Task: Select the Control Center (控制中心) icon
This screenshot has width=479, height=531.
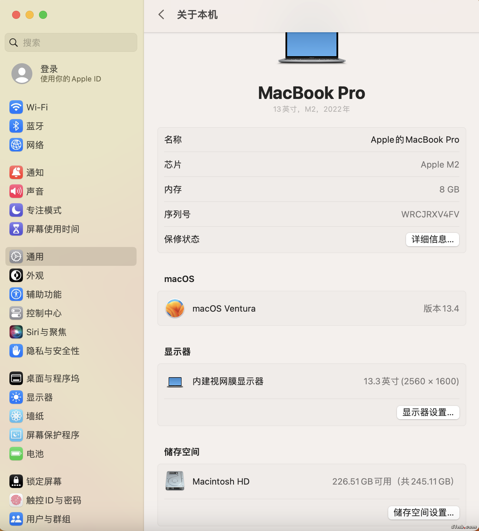Action: click(x=16, y=313)
